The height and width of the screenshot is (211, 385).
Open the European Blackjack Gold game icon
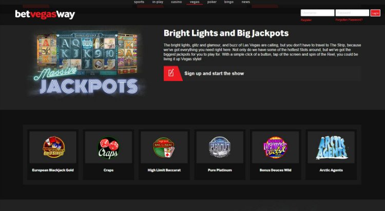click(53, 147)
